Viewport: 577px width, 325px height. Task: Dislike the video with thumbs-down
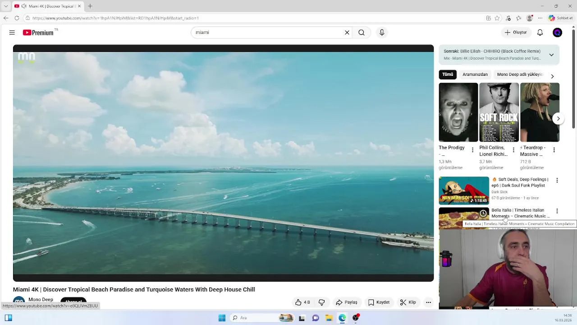pyautogui.click(x=322, y=302)
